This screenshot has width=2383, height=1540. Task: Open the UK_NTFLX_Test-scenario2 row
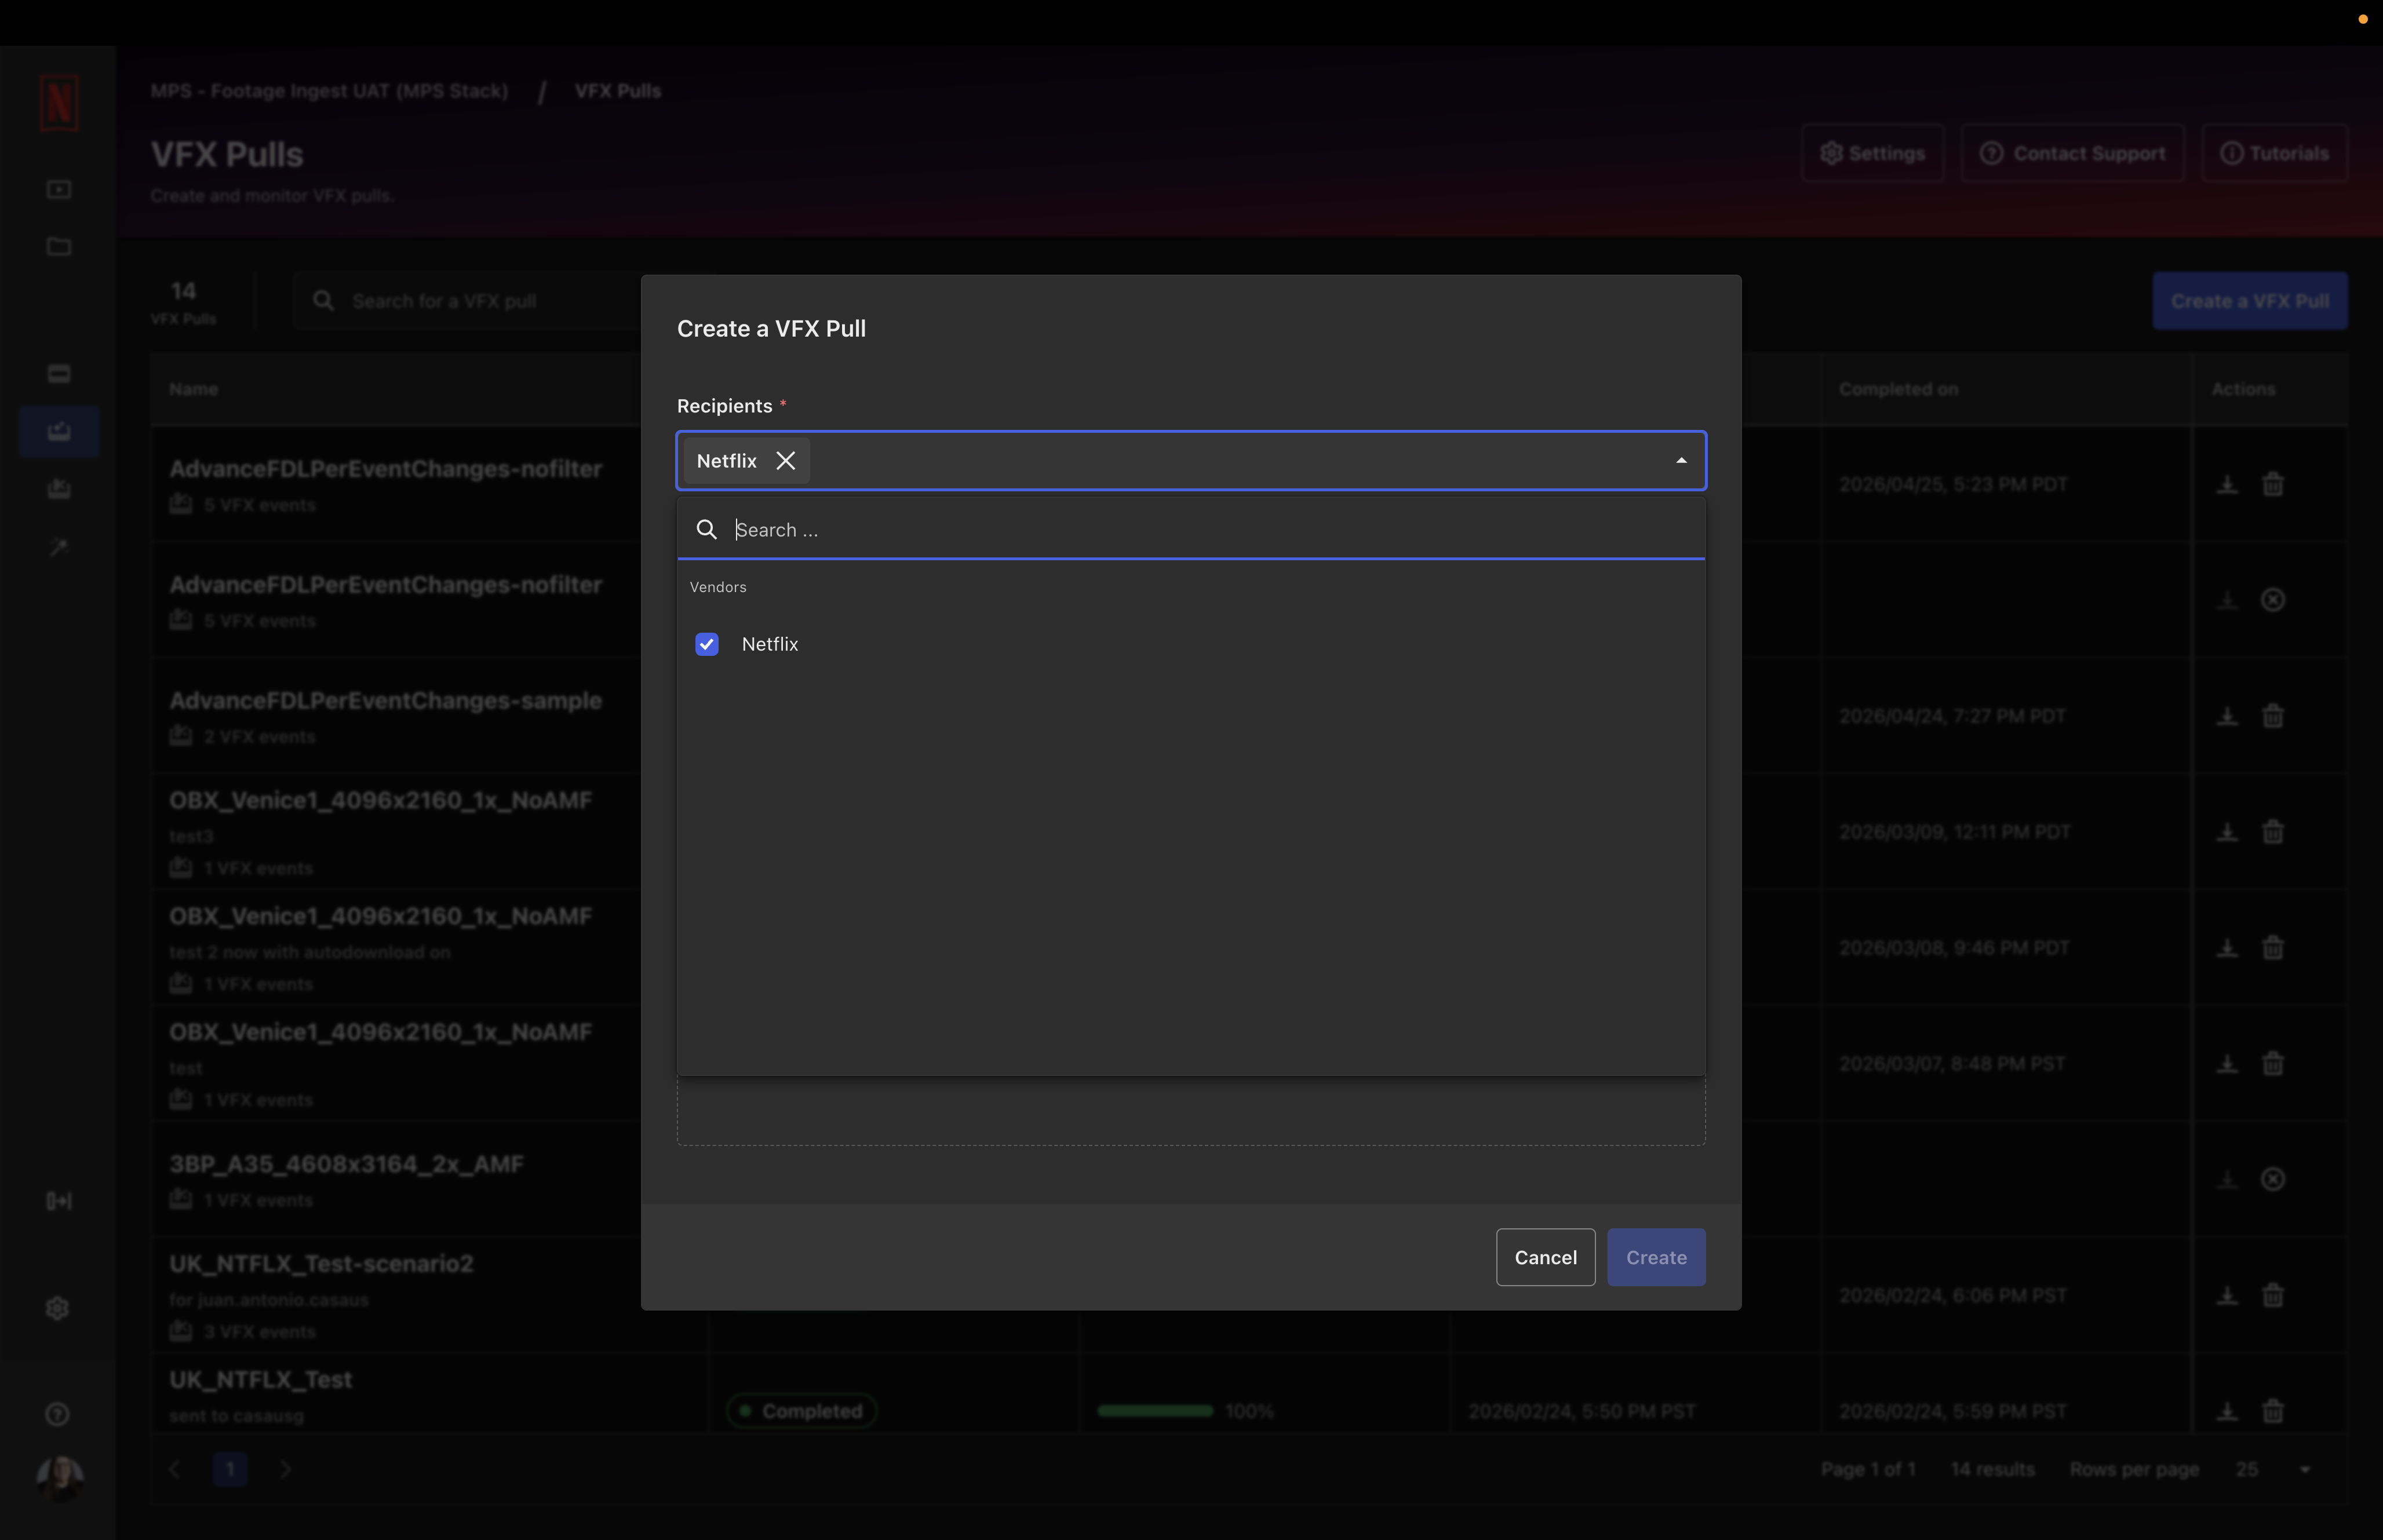tap(321, 1264)
